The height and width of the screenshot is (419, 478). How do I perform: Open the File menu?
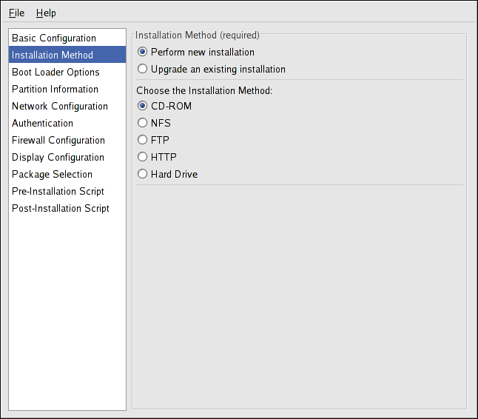(16, 13)
